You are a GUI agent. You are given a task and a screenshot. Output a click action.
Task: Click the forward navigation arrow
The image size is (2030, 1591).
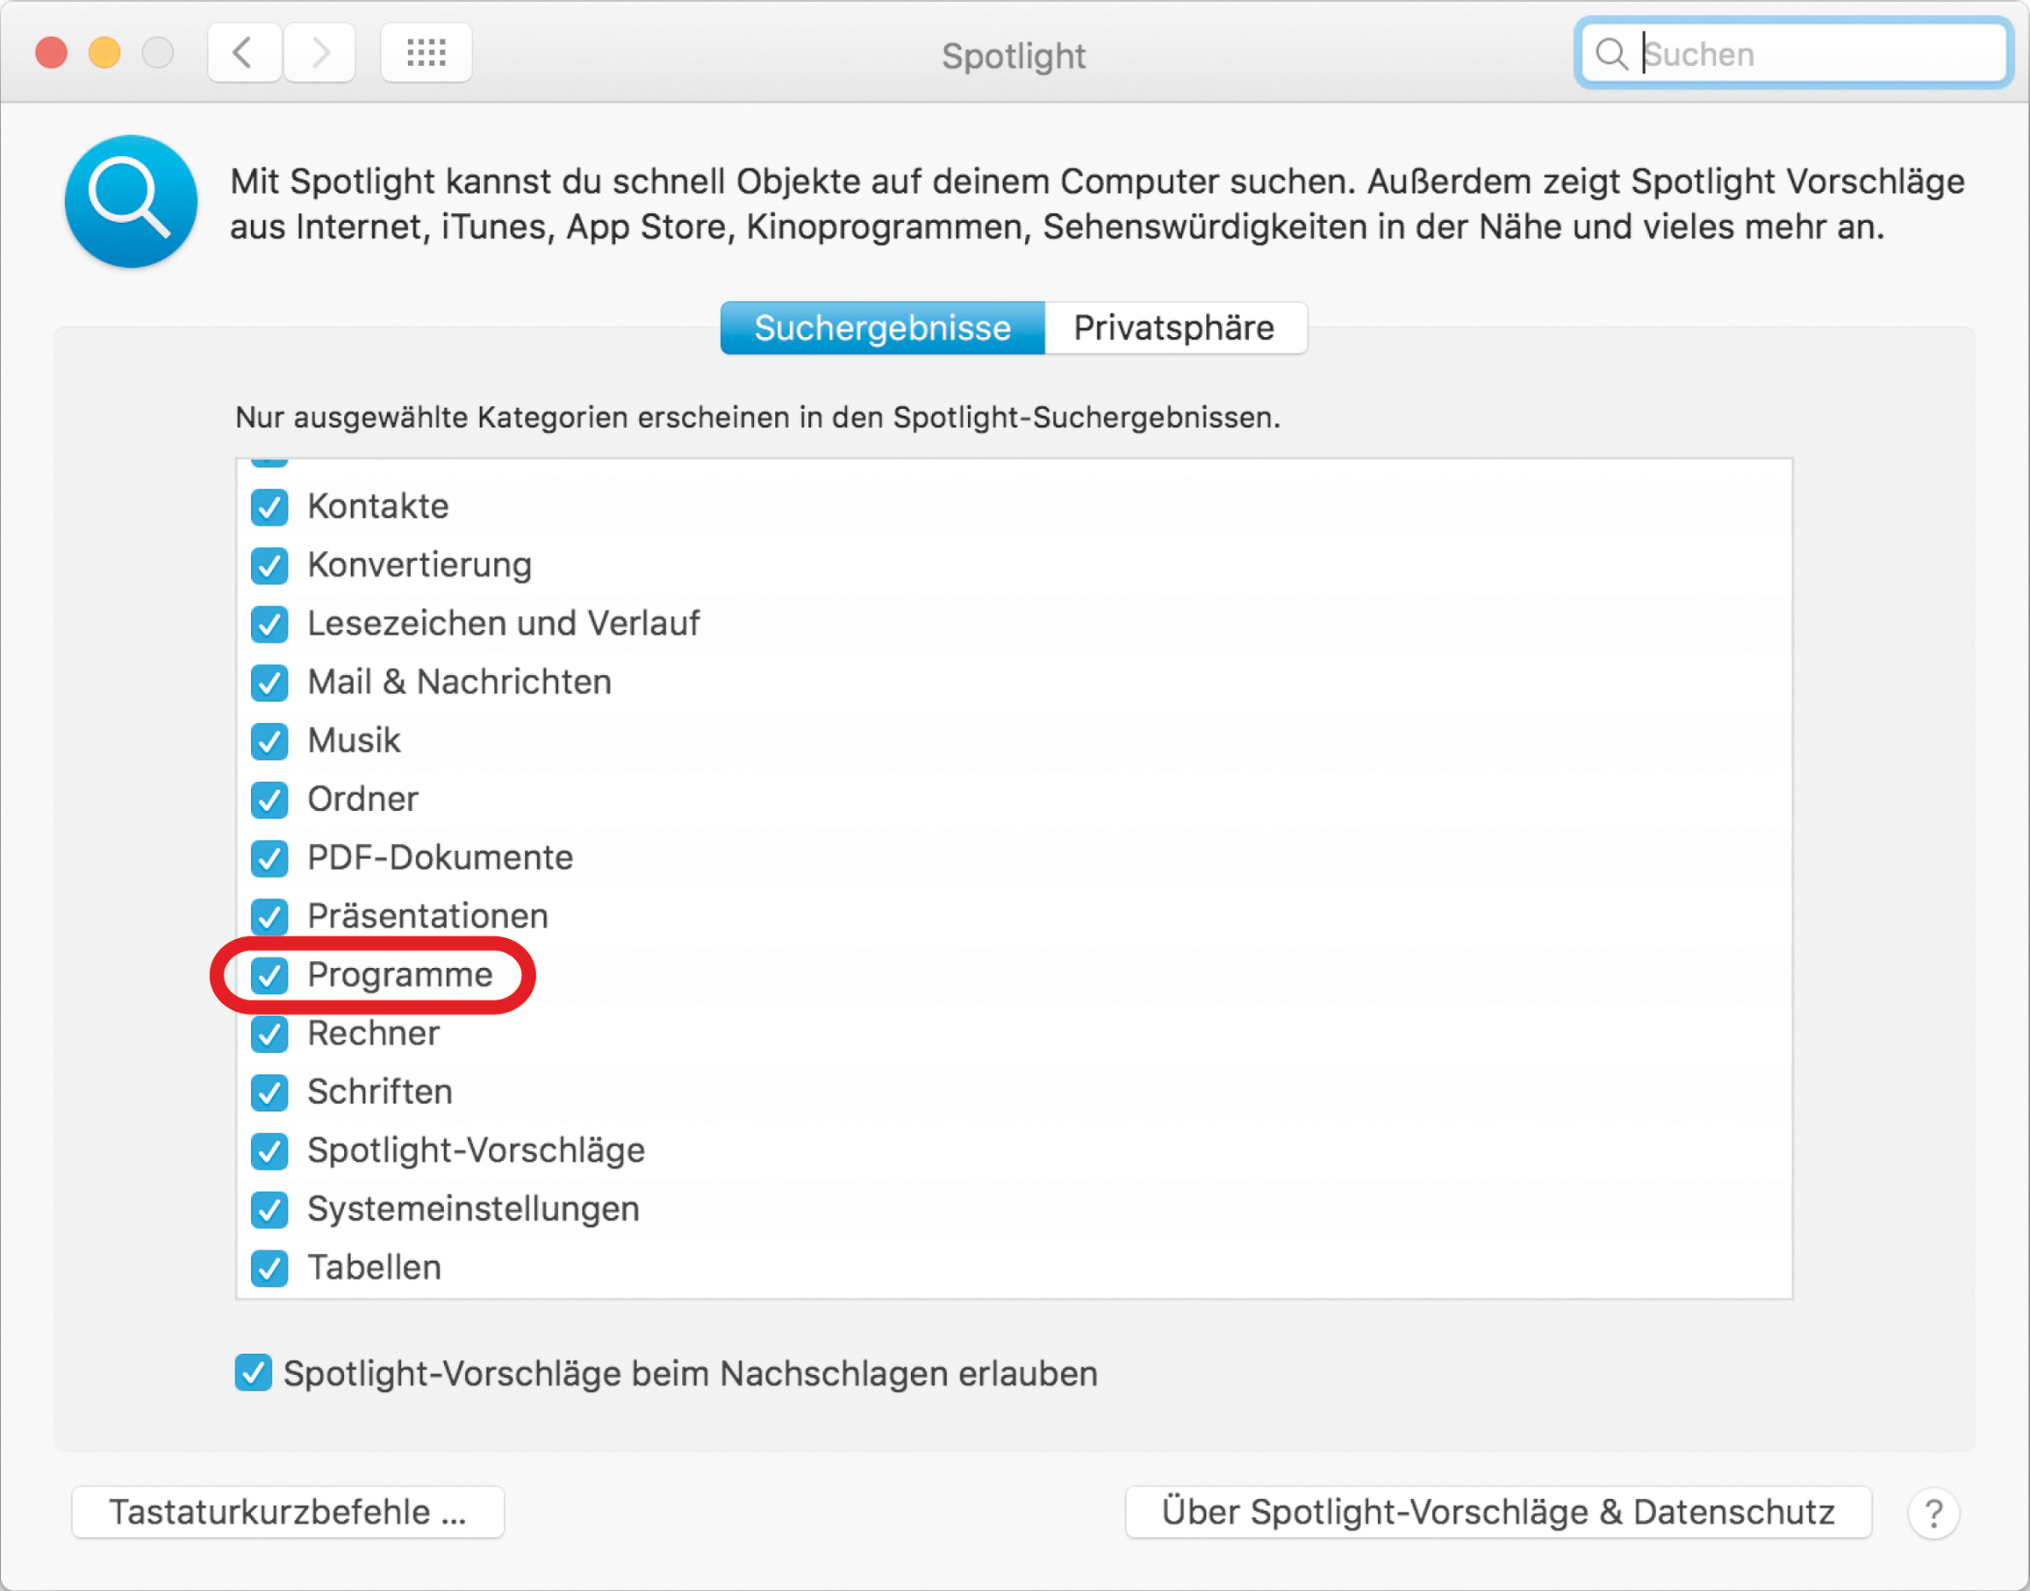(319, 54)
